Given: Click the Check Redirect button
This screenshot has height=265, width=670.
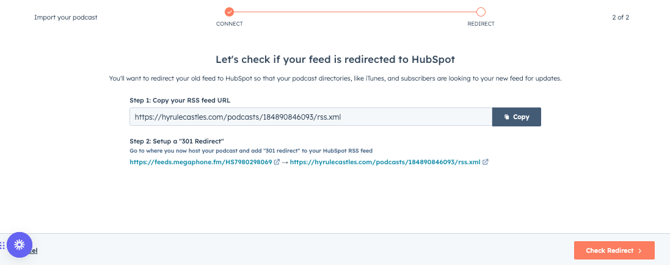Looking at the screenshot, I should pyautogui.click(x=614, y=250).
